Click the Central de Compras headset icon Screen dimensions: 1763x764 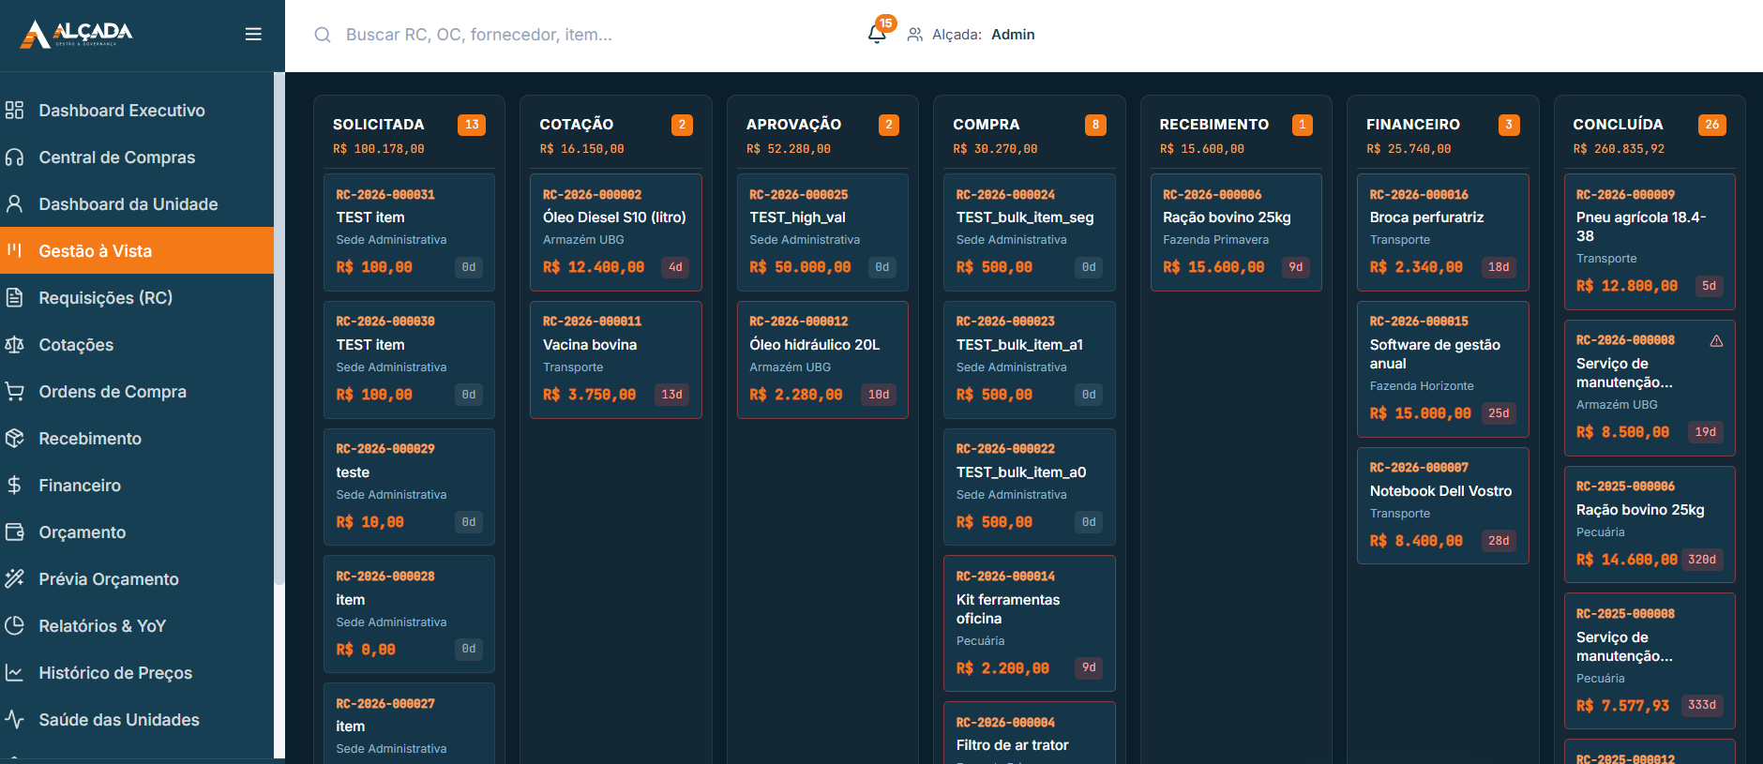(14, 157)
